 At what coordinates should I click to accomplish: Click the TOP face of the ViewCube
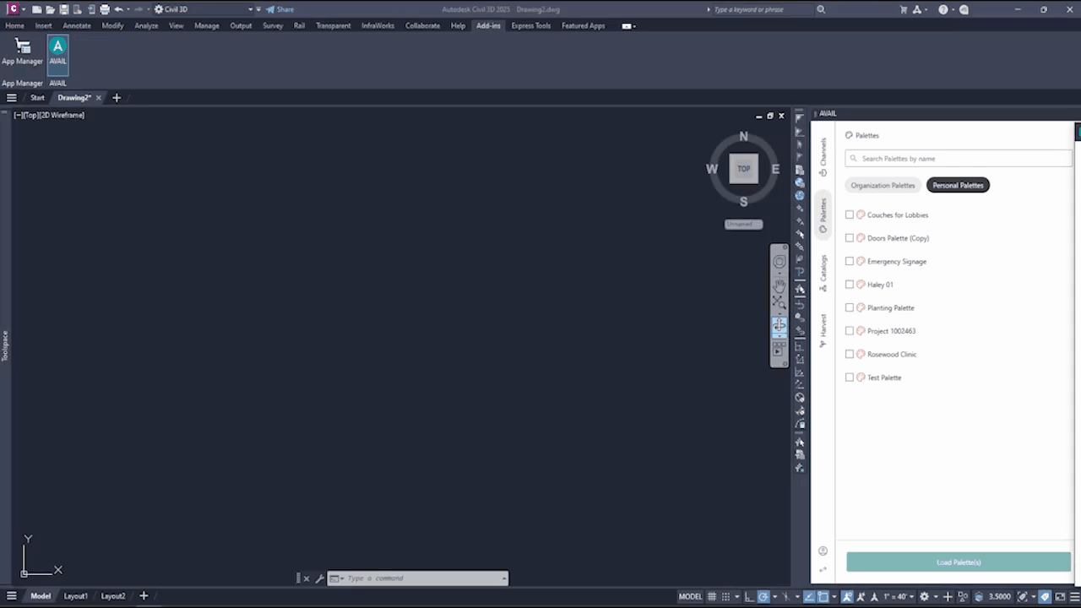pyautogui.click(x=743, y=168)
